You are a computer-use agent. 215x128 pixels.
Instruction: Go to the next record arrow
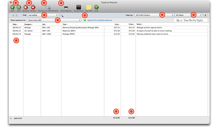(17, 15)
